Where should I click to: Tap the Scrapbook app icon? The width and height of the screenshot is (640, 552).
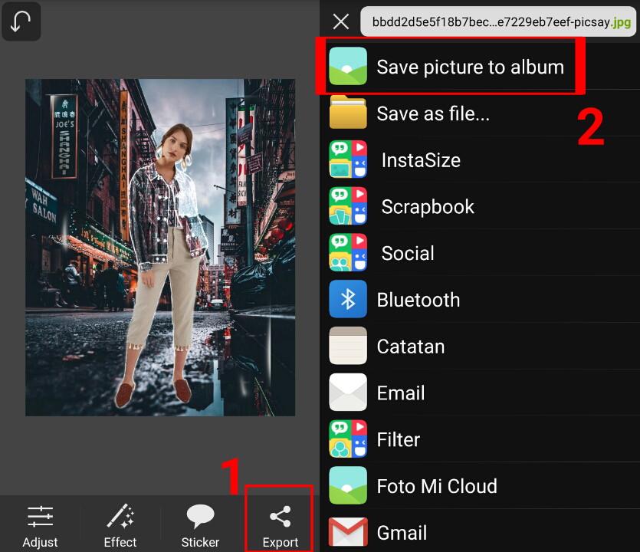pos(348,205)
